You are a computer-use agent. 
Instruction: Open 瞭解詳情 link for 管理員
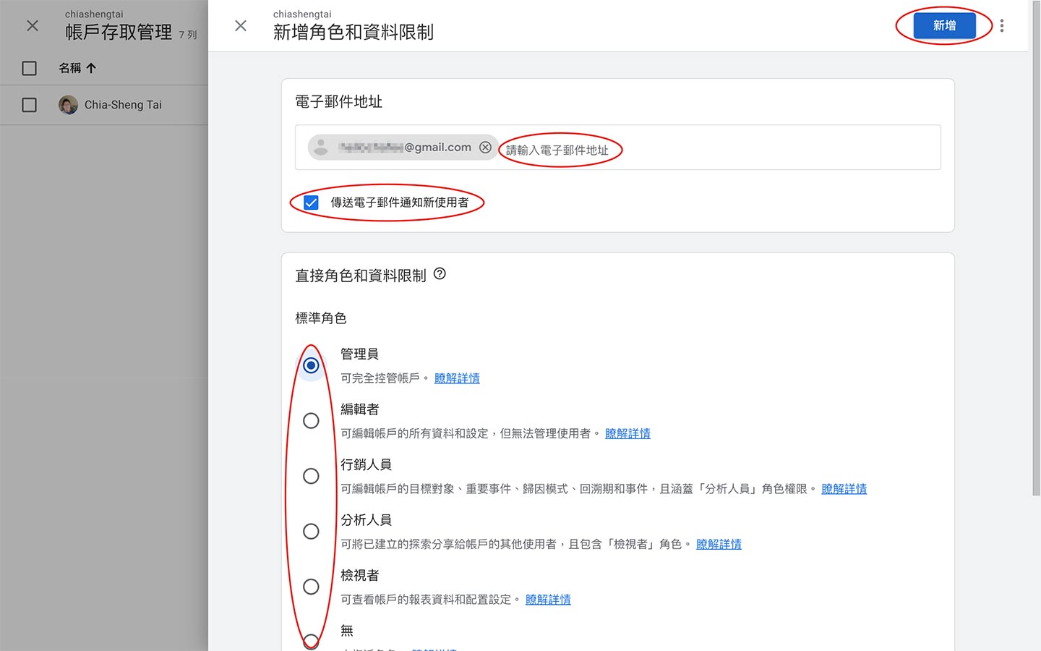click(457, 378)
